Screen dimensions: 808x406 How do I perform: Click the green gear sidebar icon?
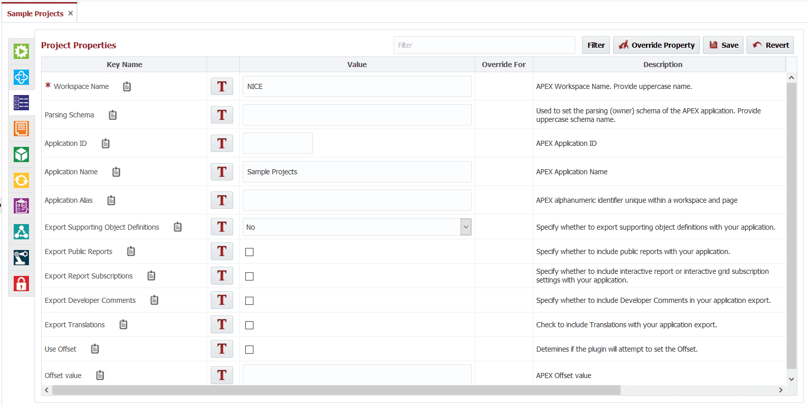21,51
